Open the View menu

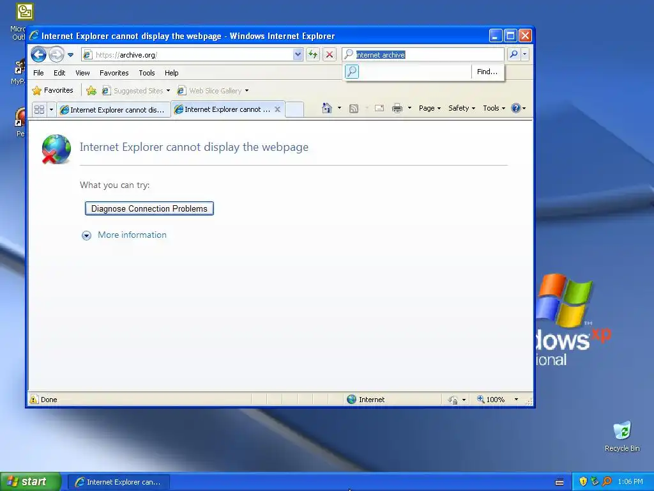[x=82, y=73]
